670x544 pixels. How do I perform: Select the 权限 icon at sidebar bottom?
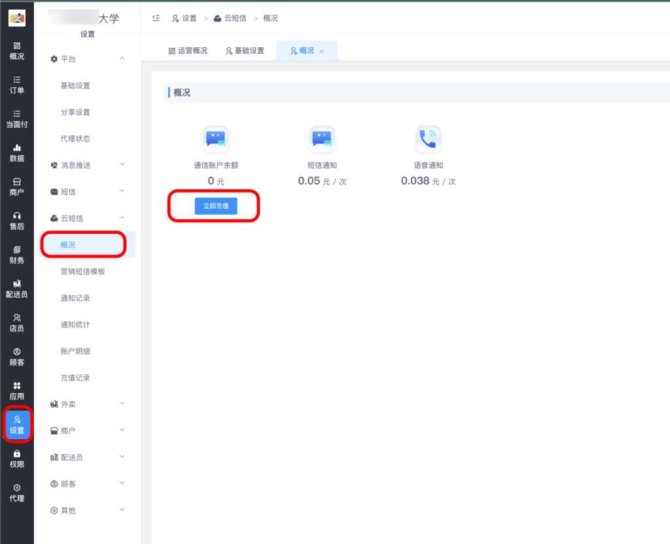point(16,458)
